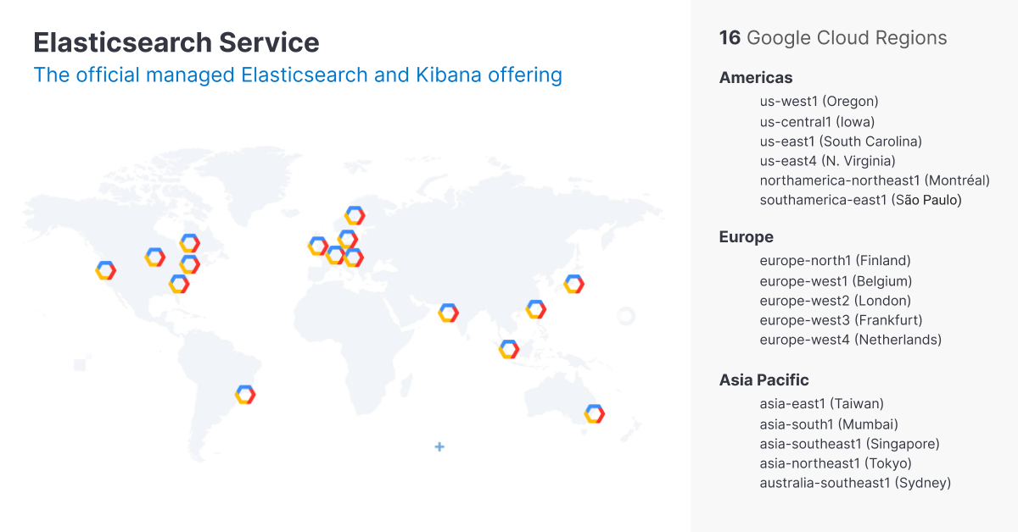1018x532 pixels.
Task: Select 'europe-west2 (London)' region entry
Action: tap(836, 301)
